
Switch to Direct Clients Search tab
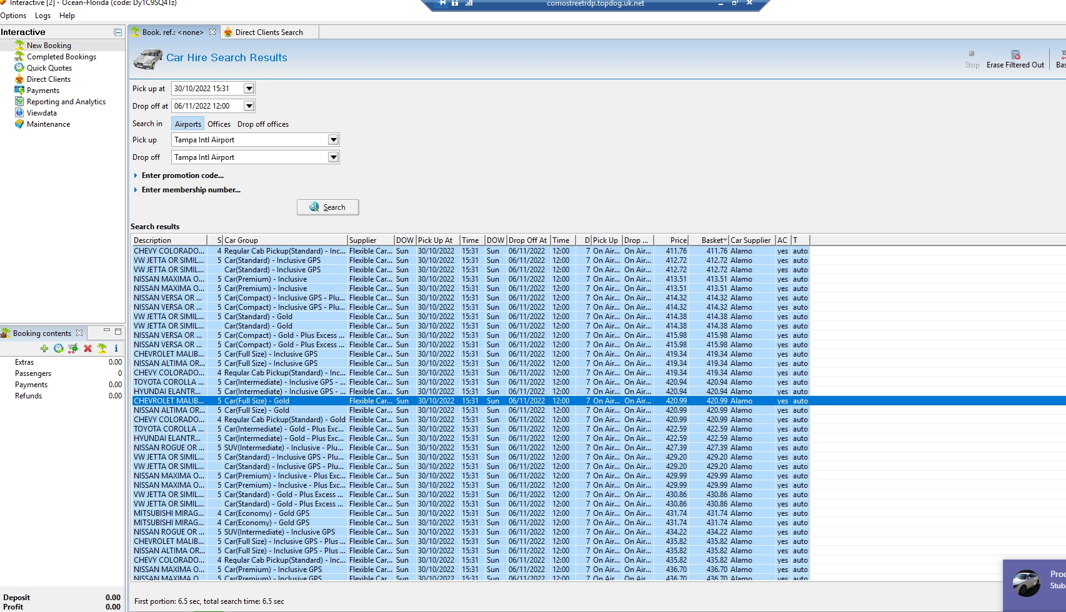pos(269,32)
